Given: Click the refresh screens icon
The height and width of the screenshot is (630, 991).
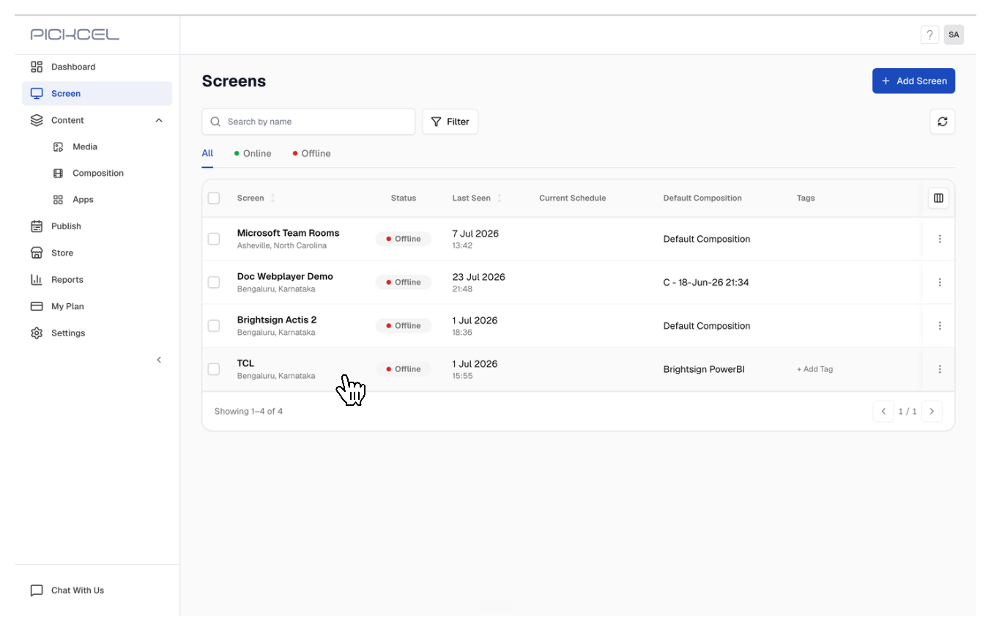Looking at the screenshot, I should (942, 122).
